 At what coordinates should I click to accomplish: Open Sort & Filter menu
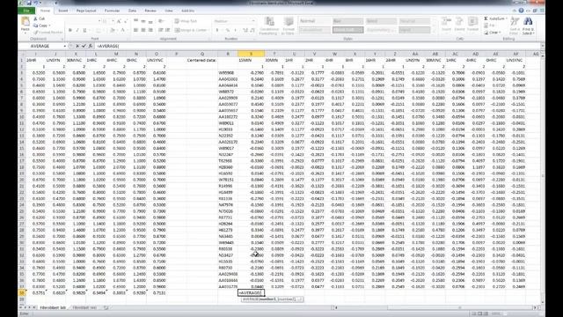515,26
